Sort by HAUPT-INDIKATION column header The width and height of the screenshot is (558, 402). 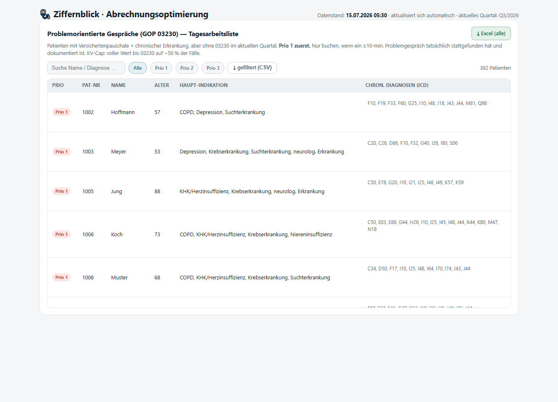pos(204,85)
